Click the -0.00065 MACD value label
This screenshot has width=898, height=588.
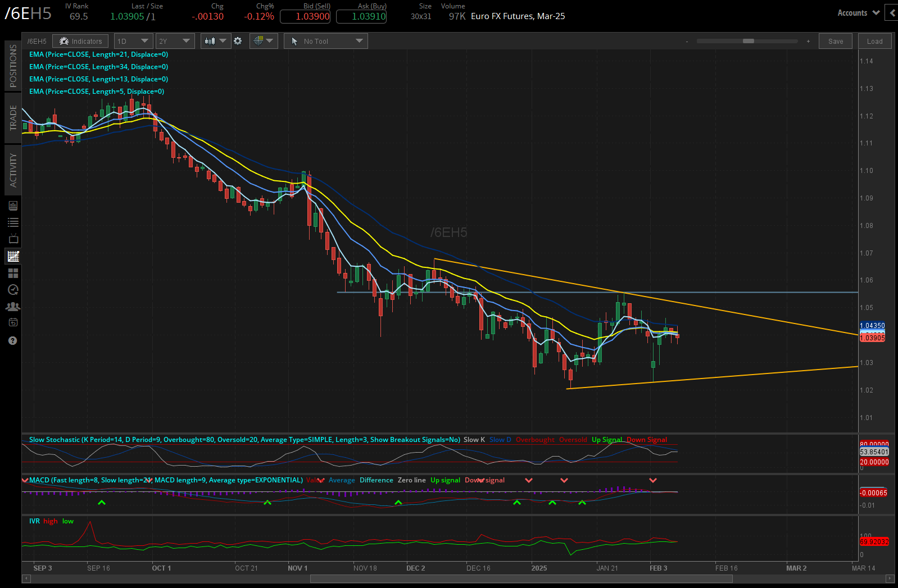point(874,493)
